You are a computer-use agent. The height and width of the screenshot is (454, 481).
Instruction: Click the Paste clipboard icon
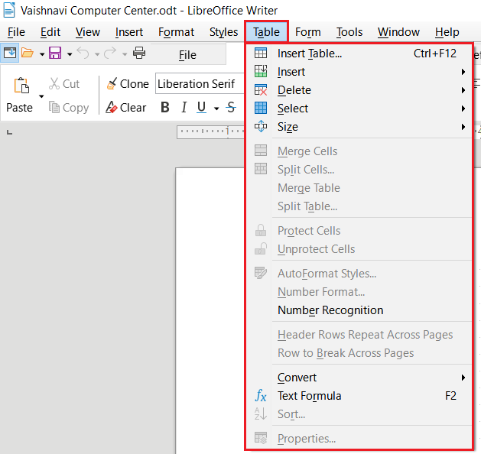pyautogui.click(x=21, y=86)
